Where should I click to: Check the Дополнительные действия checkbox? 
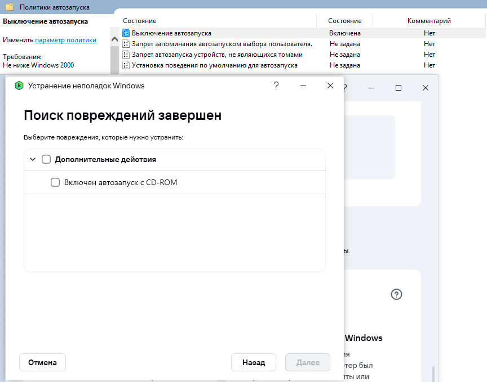click(x=46, y=159)
